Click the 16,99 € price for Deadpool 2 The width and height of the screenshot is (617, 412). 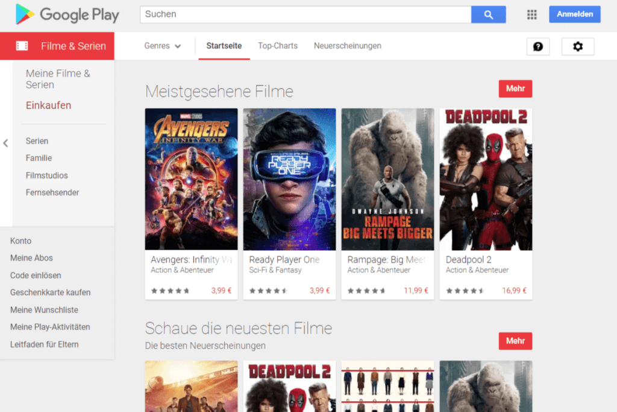click(x=515, y=291)
